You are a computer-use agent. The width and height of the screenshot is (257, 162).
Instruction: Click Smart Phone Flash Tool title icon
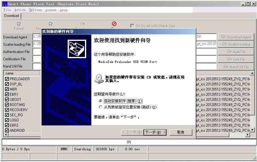point(5,4)
